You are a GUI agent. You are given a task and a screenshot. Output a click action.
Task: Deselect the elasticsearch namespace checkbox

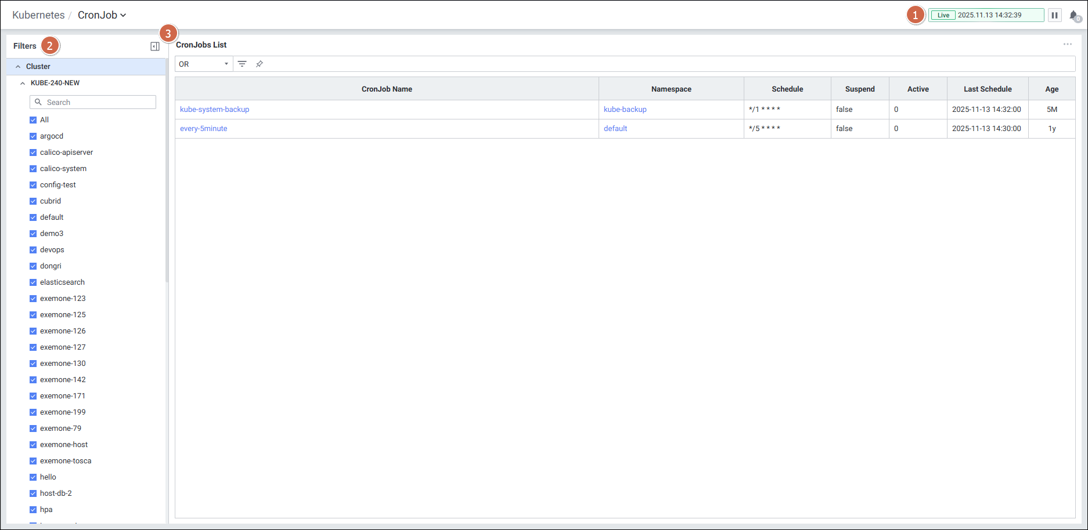[33, 282]
